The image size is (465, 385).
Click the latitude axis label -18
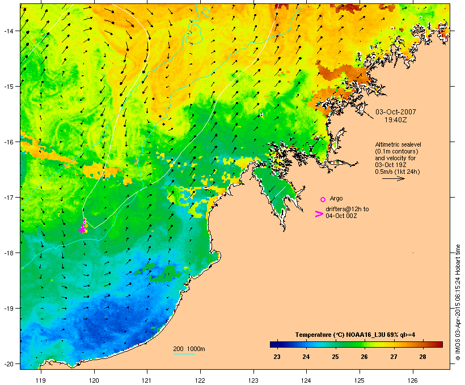coord(9,253)
